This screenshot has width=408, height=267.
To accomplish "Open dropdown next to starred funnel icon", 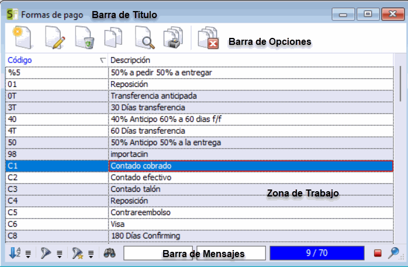I will coord(91,254).
